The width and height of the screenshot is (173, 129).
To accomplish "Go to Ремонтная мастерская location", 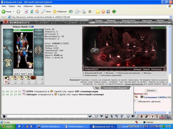I will [129, 73].
